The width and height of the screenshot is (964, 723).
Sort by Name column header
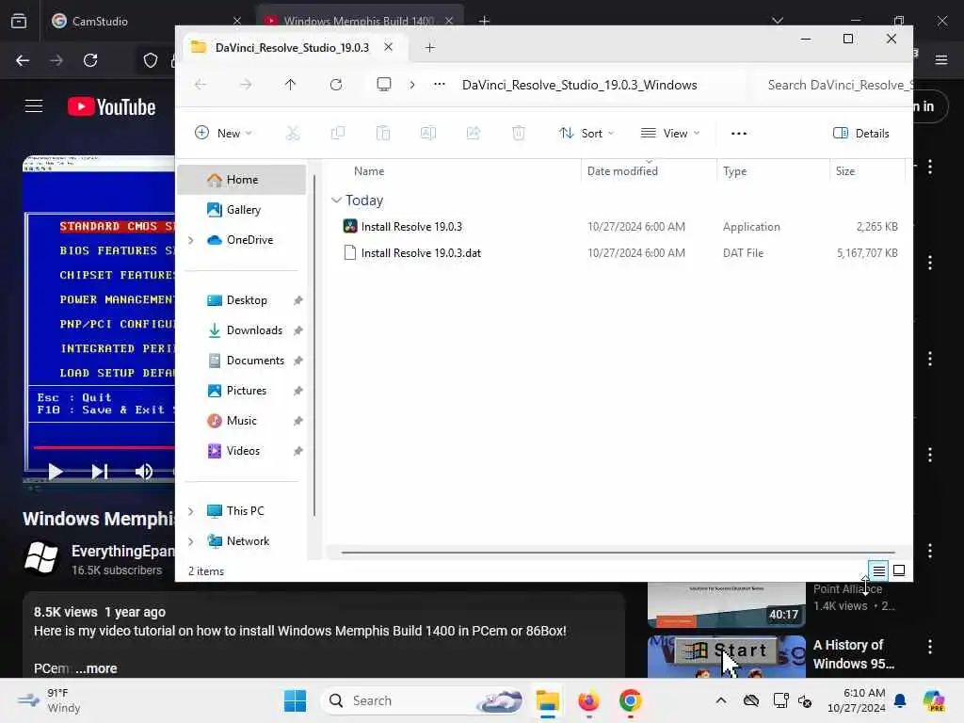[369, 171]
